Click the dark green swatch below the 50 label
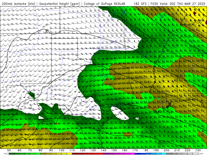The image size is (207, 155). pyautogui.click(x=12, y=154)
